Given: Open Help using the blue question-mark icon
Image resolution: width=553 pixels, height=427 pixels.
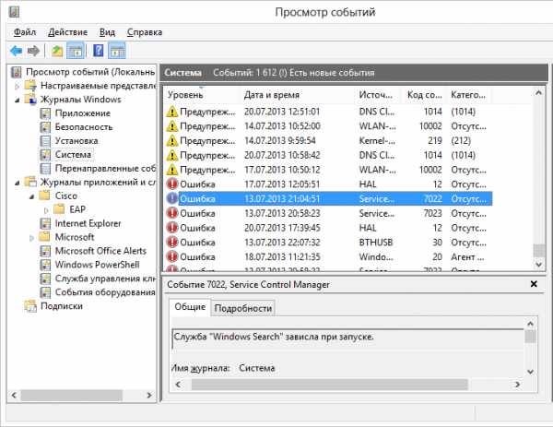Looking at the screenshot, I should 98,50.
